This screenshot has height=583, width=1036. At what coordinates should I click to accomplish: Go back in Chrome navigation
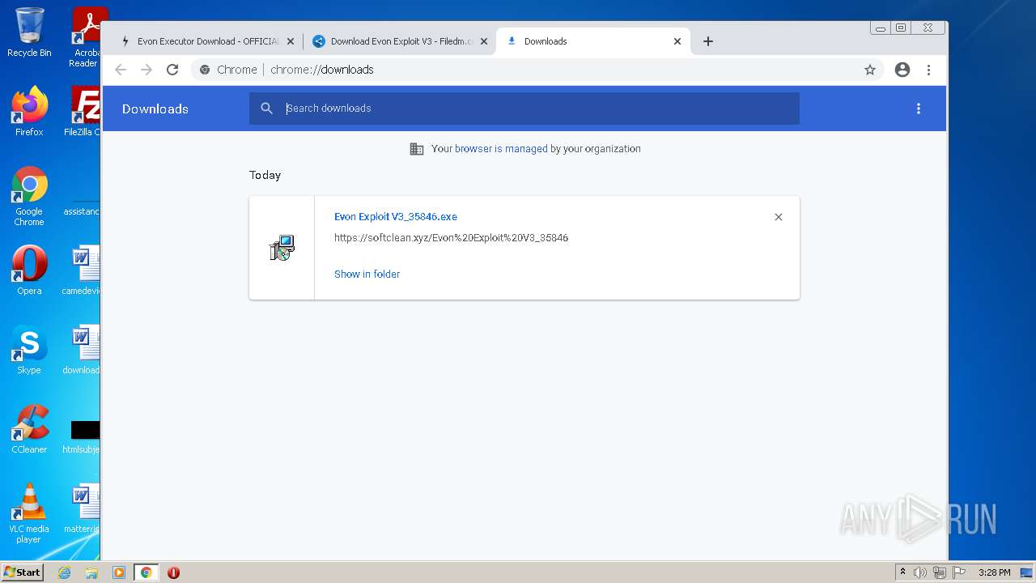121,70
